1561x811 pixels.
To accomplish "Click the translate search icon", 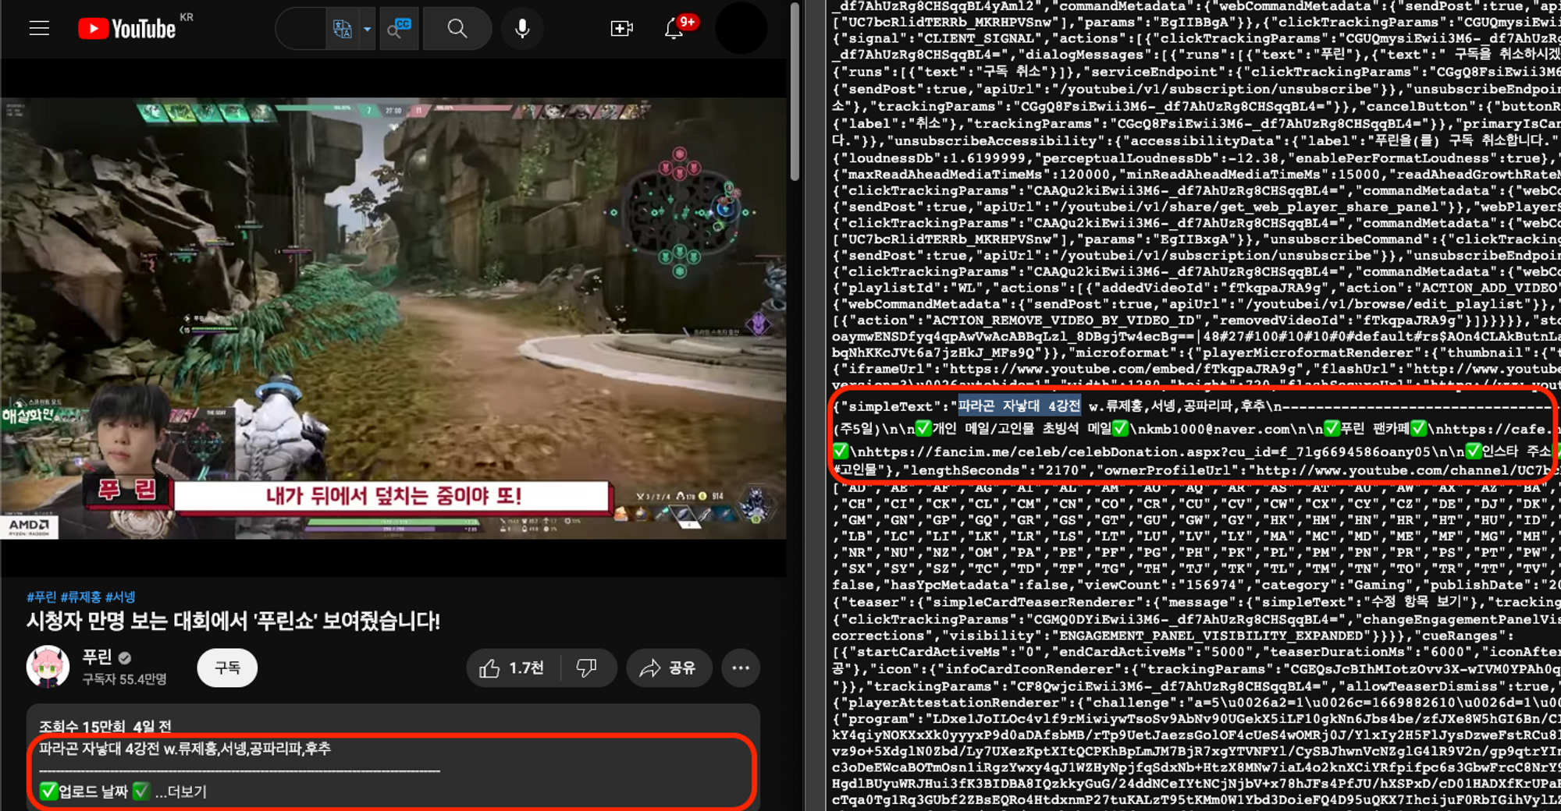I will (342, 29).
